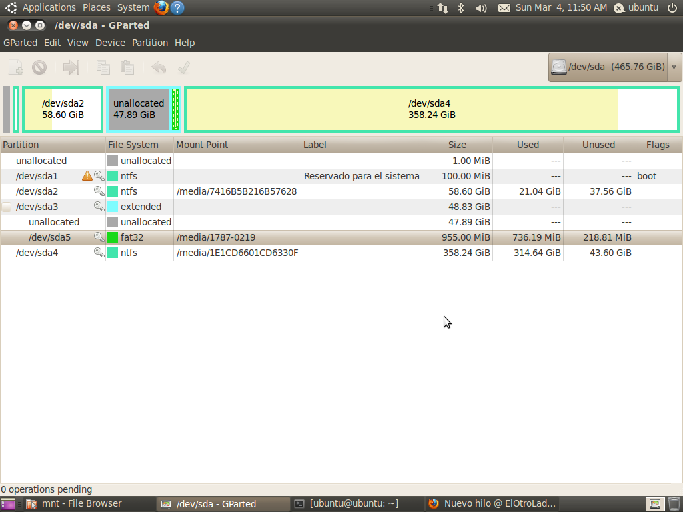The image size is (683, 512).
Task: Select unallocated 47.89 GiB block in map
Action: click(139, 109)
